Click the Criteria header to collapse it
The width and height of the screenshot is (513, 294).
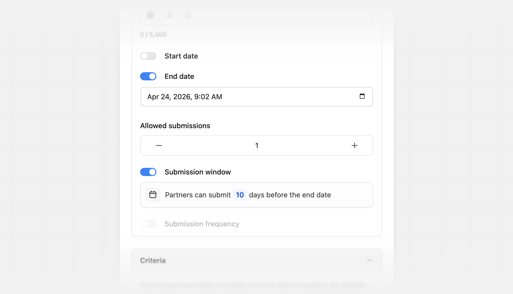point(153,260)
